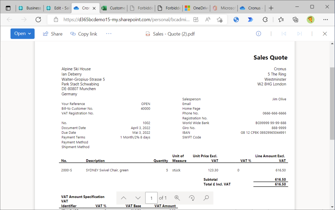Click the IBAN value 'GB 12 CPBK 08929965044991'

[x=263, y=132]
